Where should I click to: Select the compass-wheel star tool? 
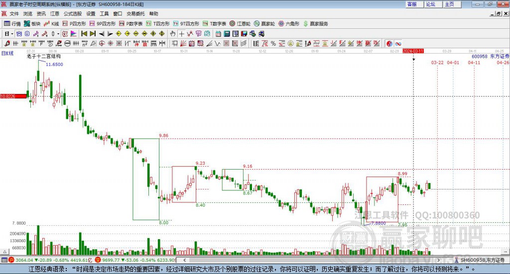(x=111, y=43)
